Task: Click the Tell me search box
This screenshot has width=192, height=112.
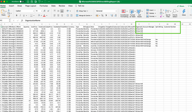Action: click(80, 6)
